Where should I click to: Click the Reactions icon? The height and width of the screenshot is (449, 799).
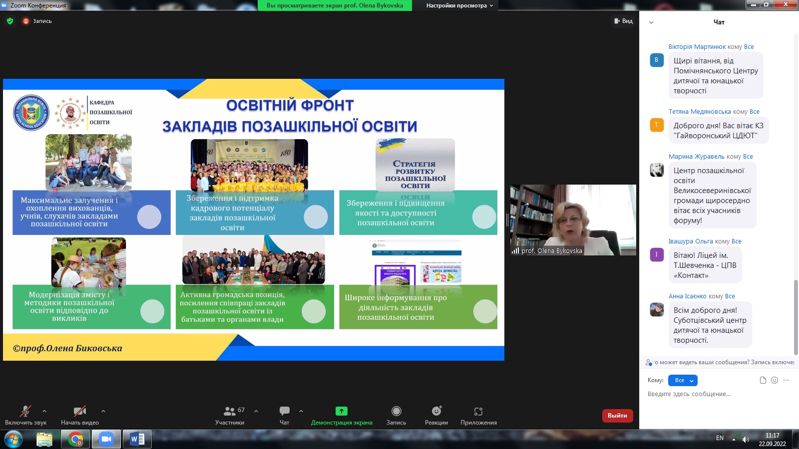point(436,412)
